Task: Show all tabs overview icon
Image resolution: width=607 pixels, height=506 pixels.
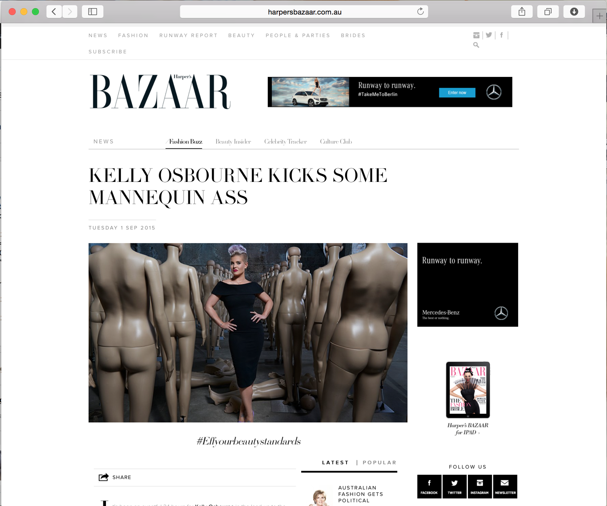Action: coord(548,12)
